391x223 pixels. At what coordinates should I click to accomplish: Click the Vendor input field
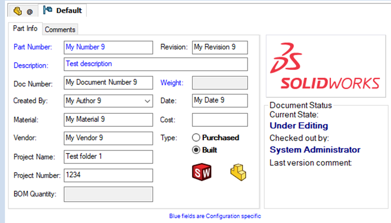click(x=108, y=138)
